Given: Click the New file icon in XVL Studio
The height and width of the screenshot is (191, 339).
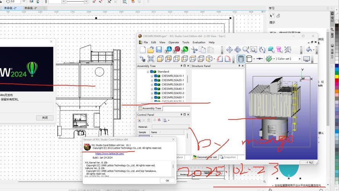Looking at the screenshot, I should coord(143,50).
